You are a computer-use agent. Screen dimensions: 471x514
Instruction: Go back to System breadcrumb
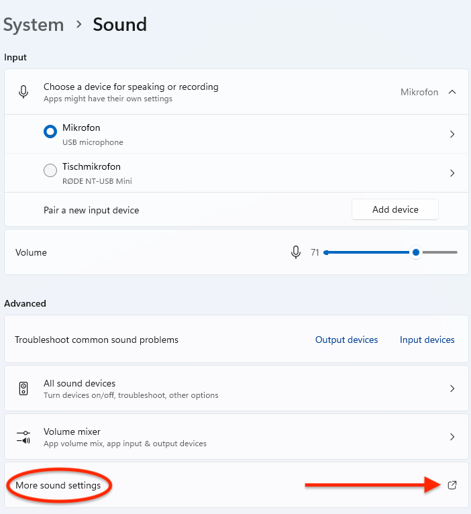[x=34, y=25]
